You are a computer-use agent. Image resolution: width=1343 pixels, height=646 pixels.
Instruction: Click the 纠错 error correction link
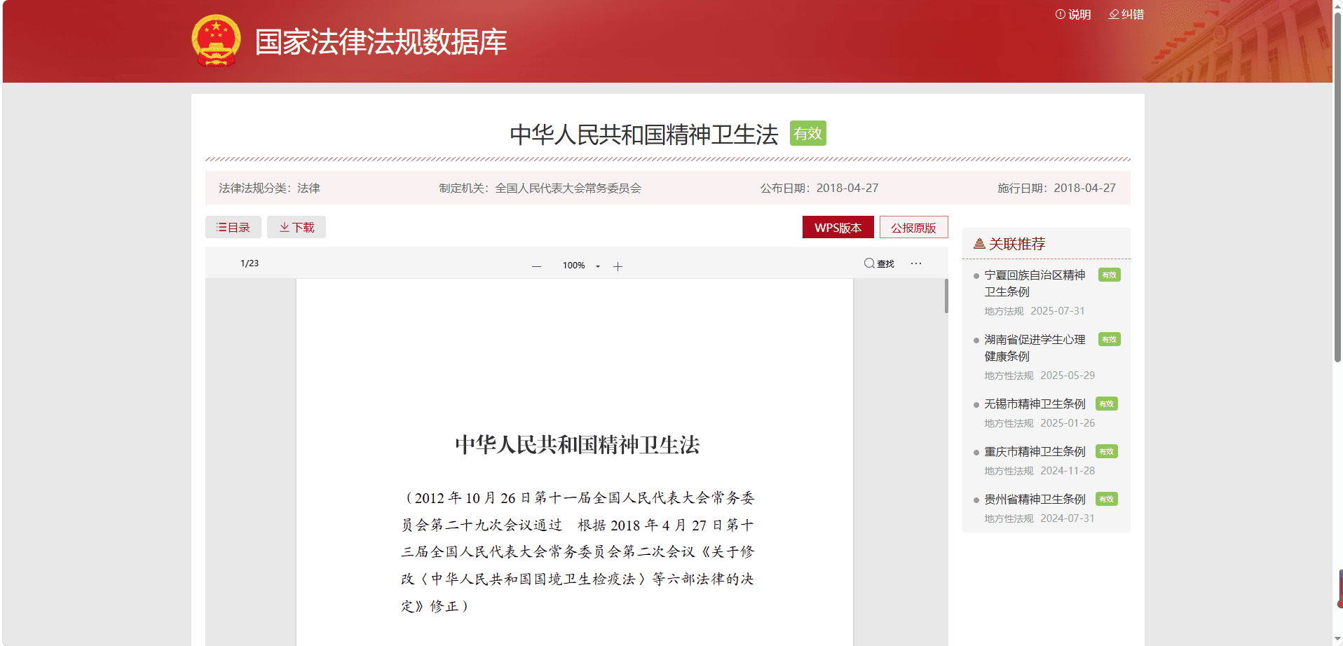point(1126,14)
